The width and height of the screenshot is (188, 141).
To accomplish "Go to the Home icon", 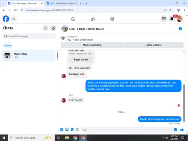I will tap(73, 19).
